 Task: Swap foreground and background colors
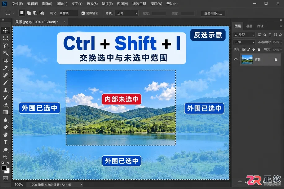[8, 163]
